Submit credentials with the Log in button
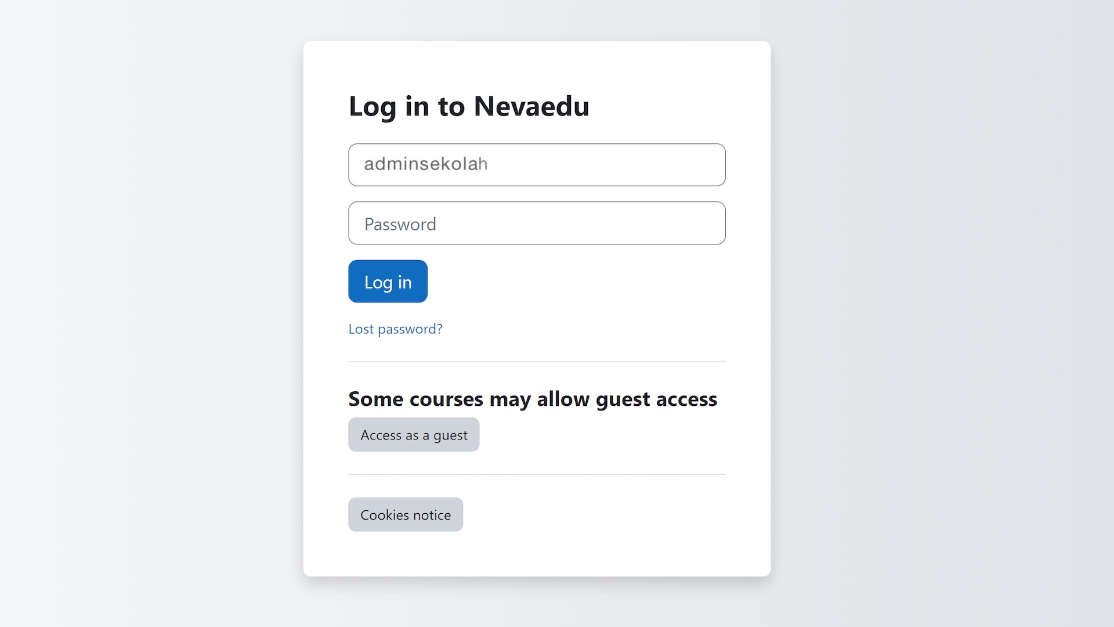1114x627 pixels. tap(387, 281)
